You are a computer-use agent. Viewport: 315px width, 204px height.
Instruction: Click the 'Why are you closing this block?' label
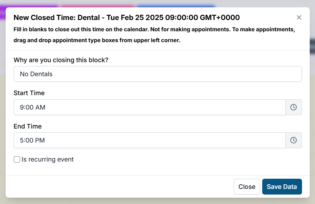tap(61, 60)
